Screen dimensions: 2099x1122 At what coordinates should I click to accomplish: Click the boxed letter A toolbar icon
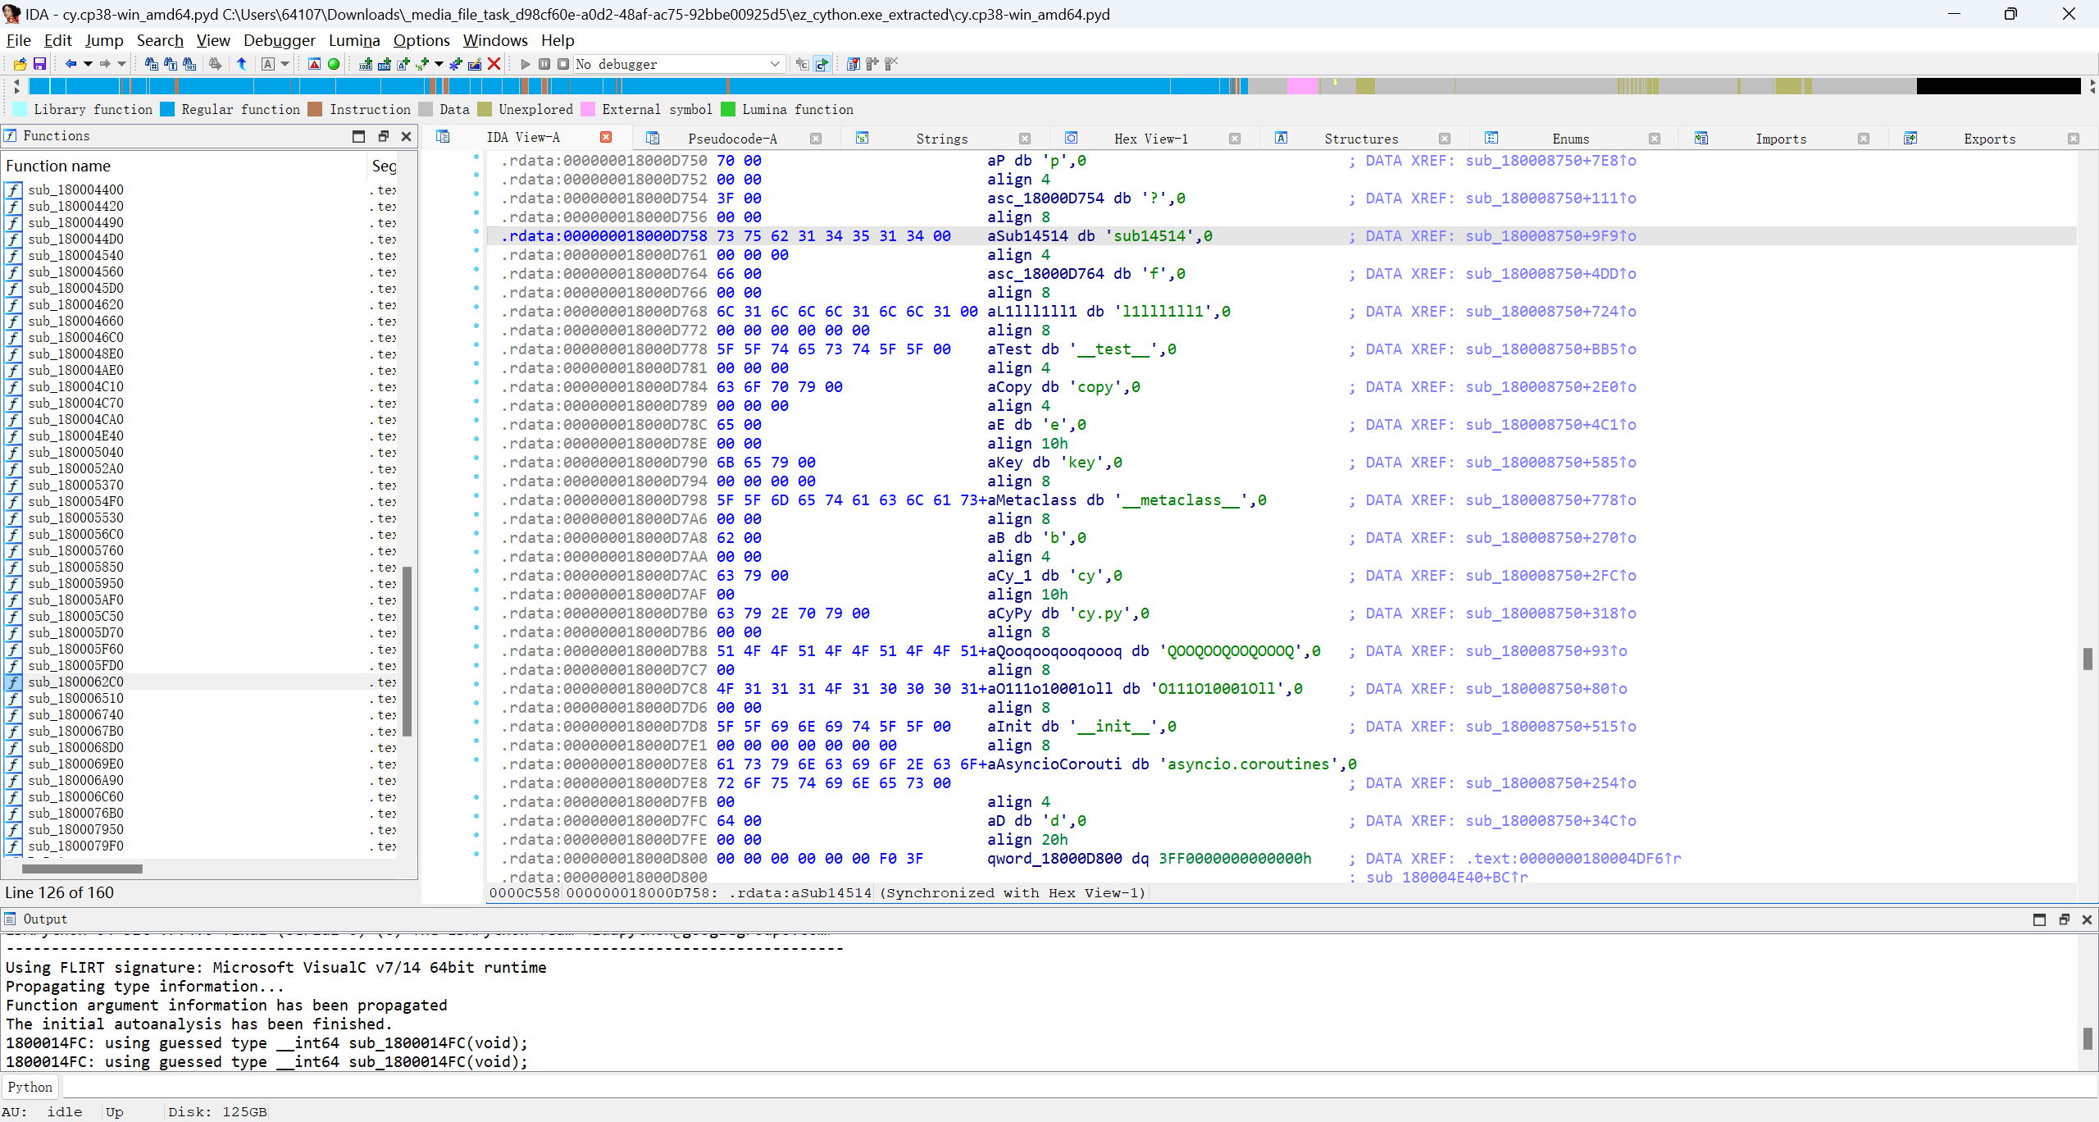(268, 64)
